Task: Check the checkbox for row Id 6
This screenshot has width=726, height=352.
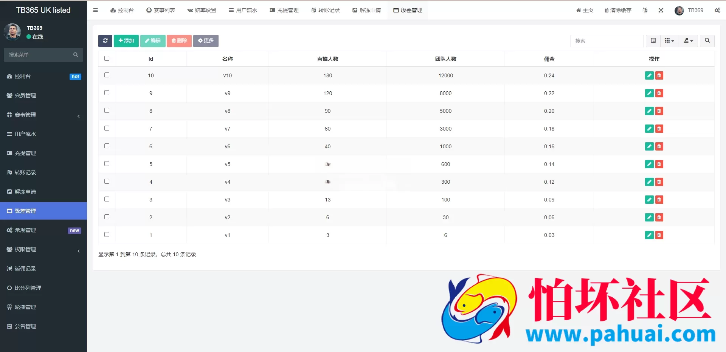Action: 107,146
